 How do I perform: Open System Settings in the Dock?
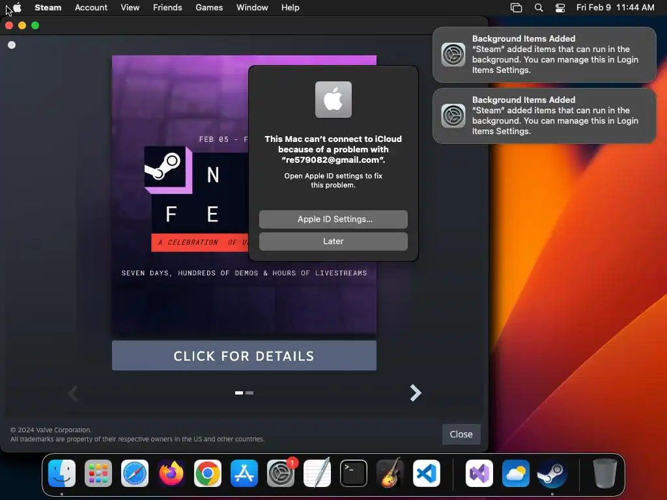point(281,473)
